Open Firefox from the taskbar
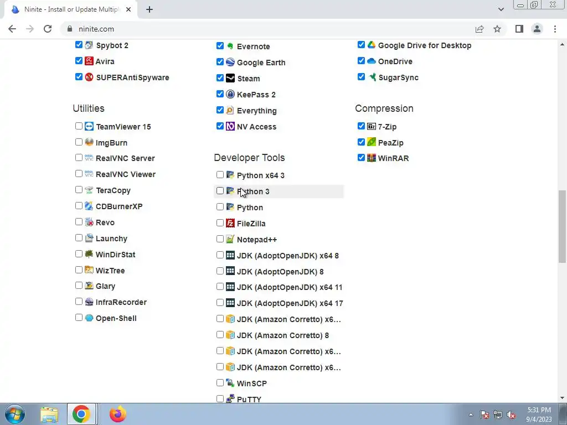Image resolution: width=567 pixels, height=425 pixels. [x=117, y=414]
